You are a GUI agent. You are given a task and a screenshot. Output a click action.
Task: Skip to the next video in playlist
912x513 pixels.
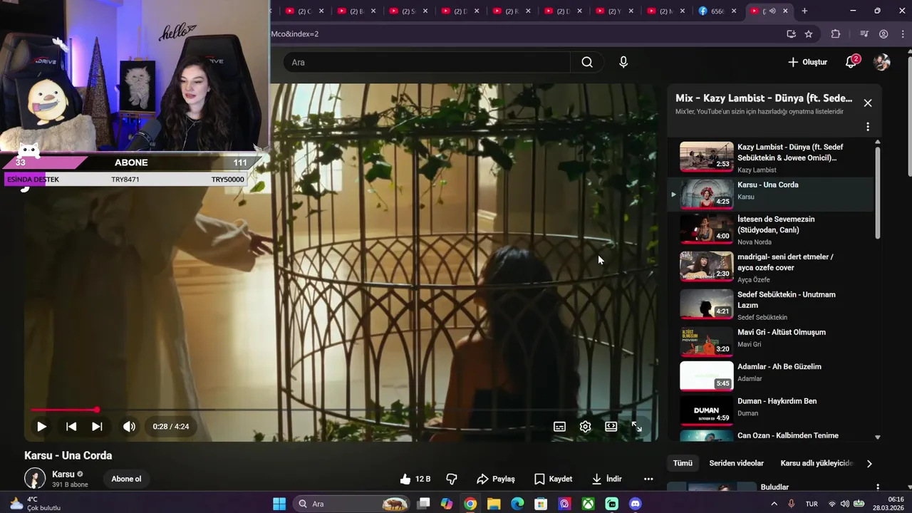pos(97,427)
